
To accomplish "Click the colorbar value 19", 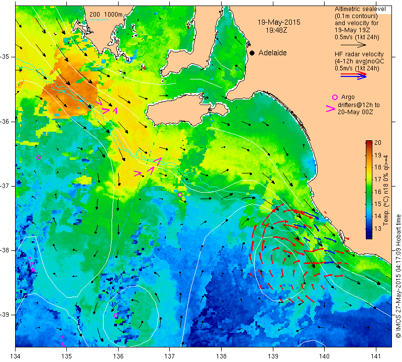I will 378,155.
